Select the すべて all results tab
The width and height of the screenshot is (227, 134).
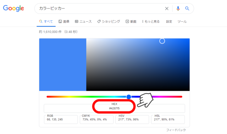(46, 22)
